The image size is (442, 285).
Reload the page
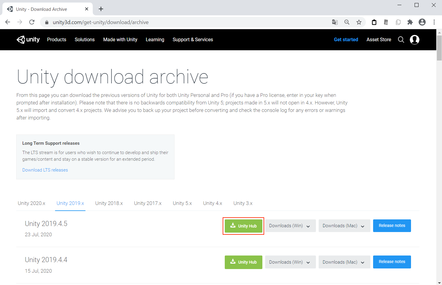[x=32, y=22]
